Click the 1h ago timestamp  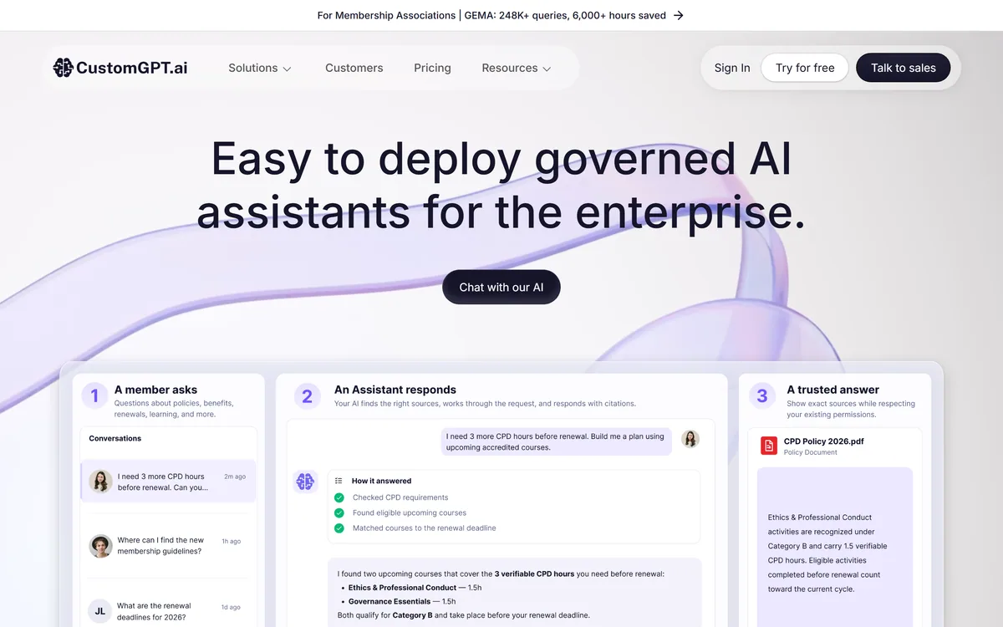coord(232,541)
